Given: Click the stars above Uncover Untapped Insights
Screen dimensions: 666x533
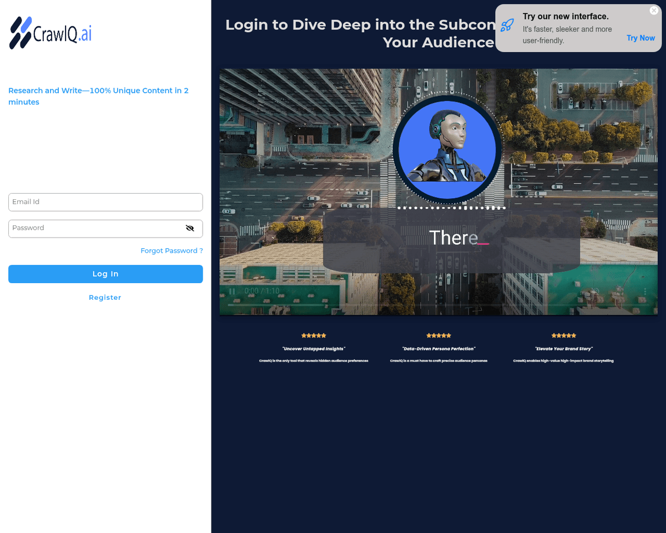Looking at the screenshot, I should tap(314, 335).
